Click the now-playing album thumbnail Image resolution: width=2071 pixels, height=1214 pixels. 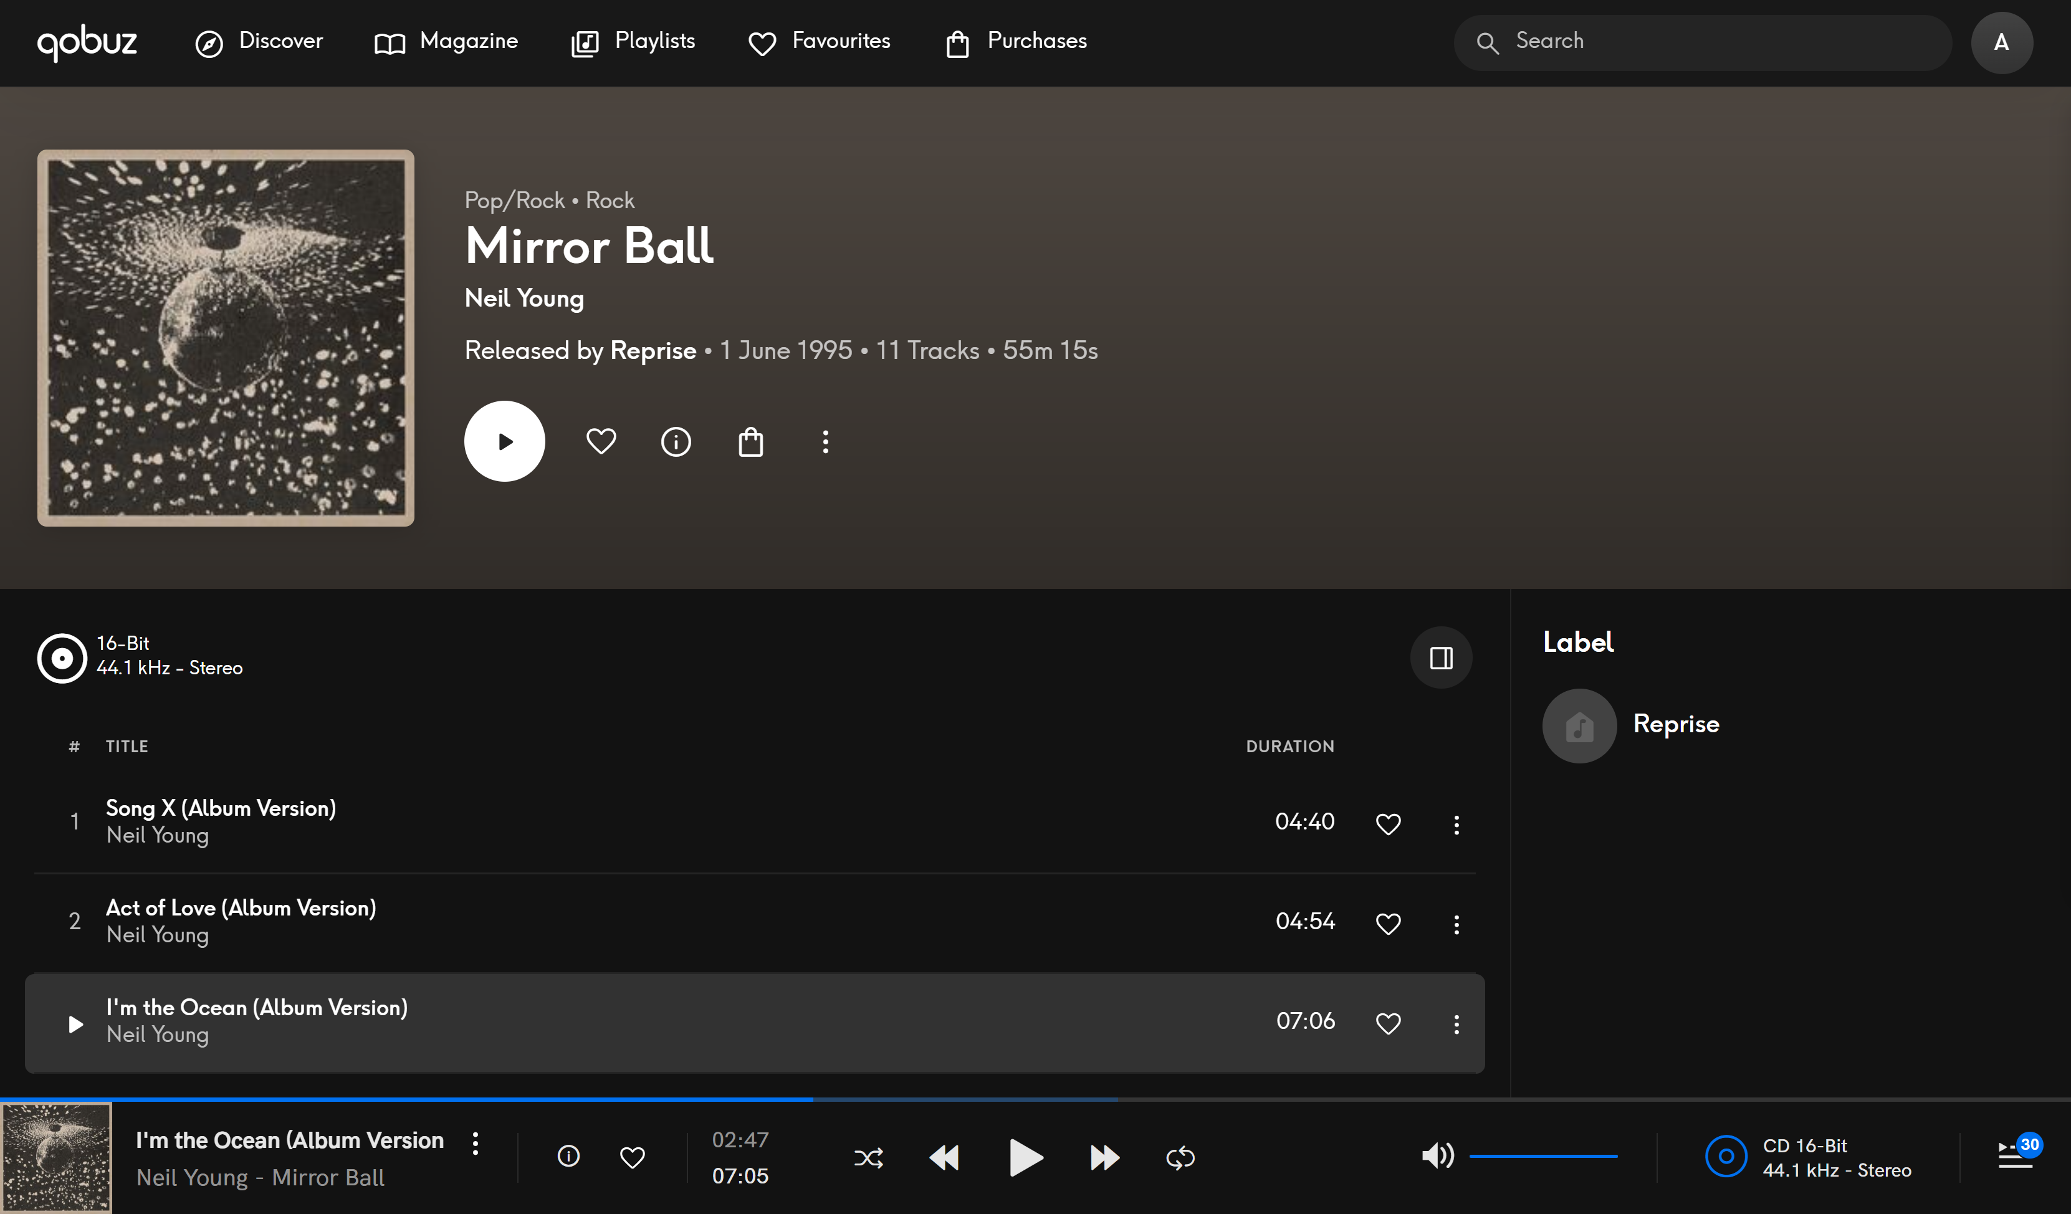pos(56,1158)
